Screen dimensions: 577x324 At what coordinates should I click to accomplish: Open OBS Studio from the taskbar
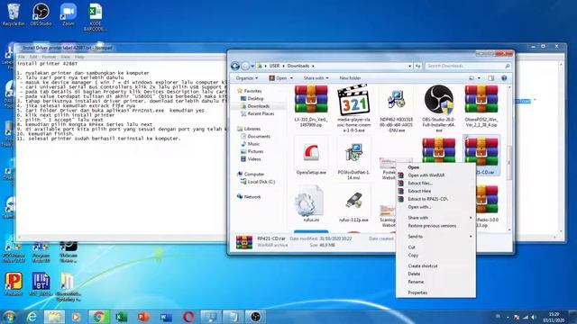pos(255,317)
